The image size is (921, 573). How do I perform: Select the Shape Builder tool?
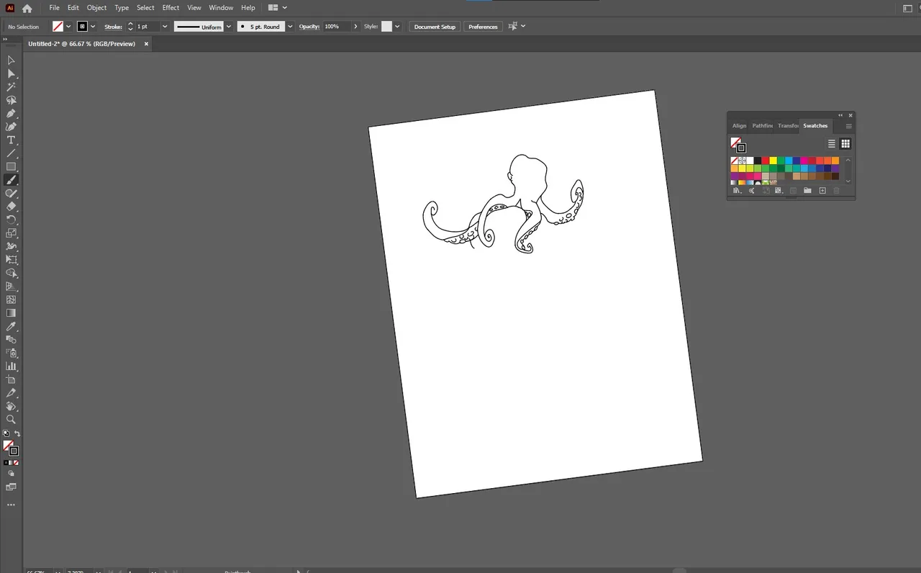pyautogui.click(x=11, y=274)
